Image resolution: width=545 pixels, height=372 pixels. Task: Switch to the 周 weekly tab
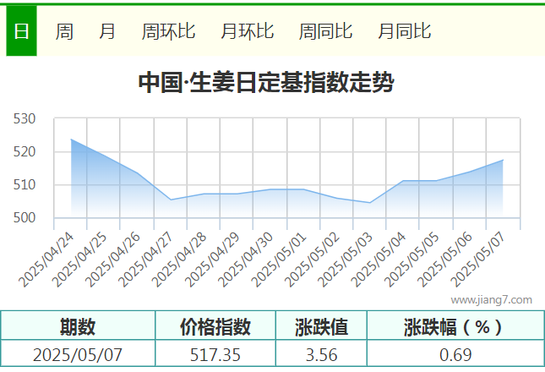pyautogui.click(x=64, y=31)
